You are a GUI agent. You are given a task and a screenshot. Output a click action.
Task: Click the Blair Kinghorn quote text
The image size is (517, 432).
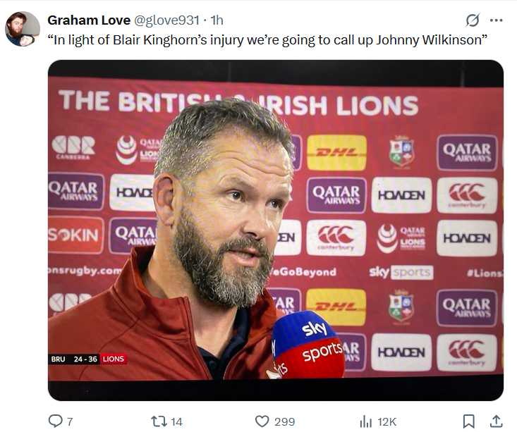pos(268,39)
